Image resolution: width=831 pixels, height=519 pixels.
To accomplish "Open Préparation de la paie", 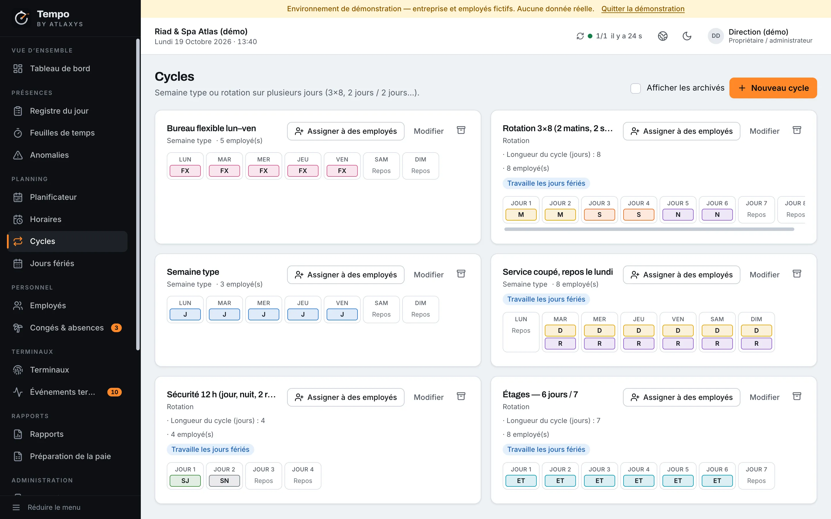I will 67,456.
